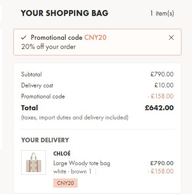
Task: Click the product price £790.00 beside tote bag
Action: (162, 163)
